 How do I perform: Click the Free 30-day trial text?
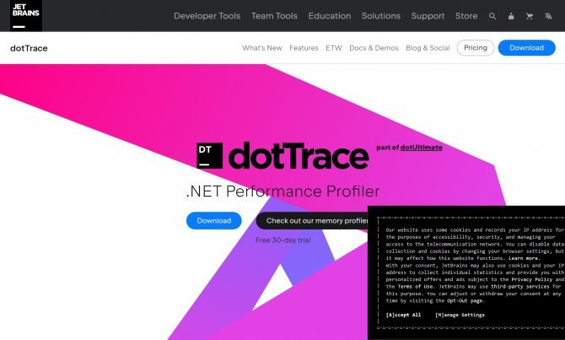coord(282,240)
